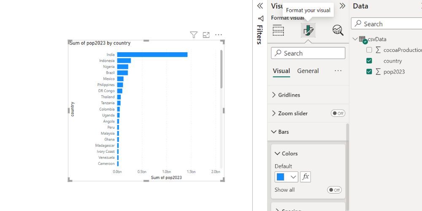Open the default bar color picker
Image resolution: width=422 pixels, height=211 pixels.
[286, 177]
